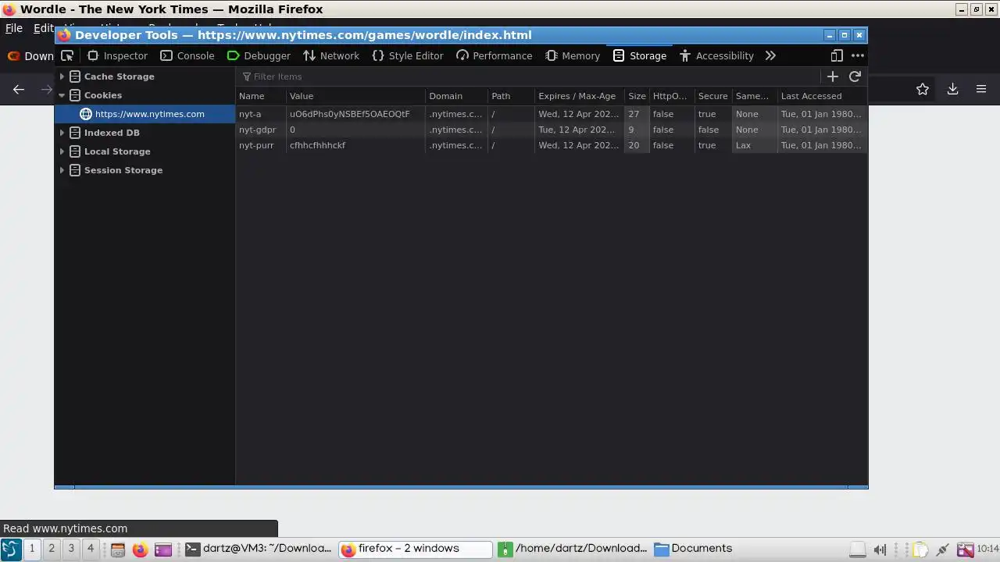
Task: Switch to the /home/dartz/Download... taskbar entry
Action: [x=573, y=549]
